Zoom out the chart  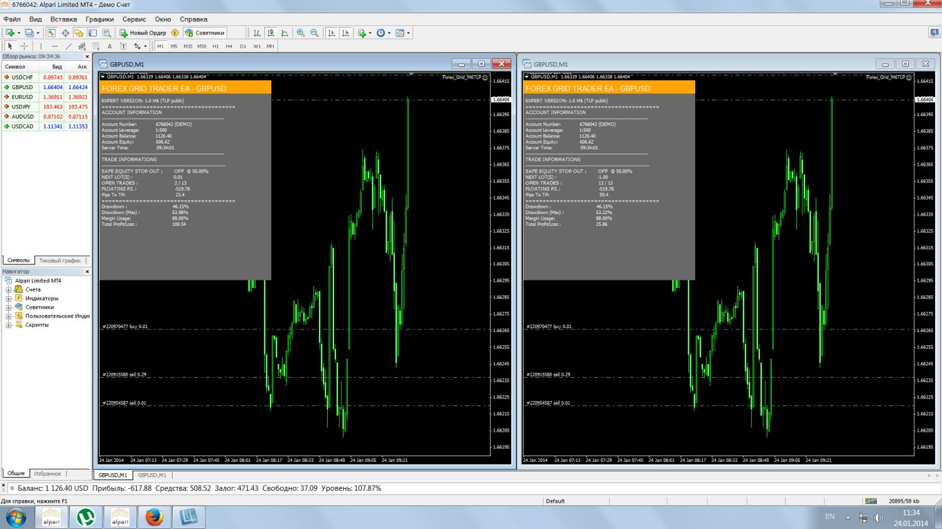point(315,33)
